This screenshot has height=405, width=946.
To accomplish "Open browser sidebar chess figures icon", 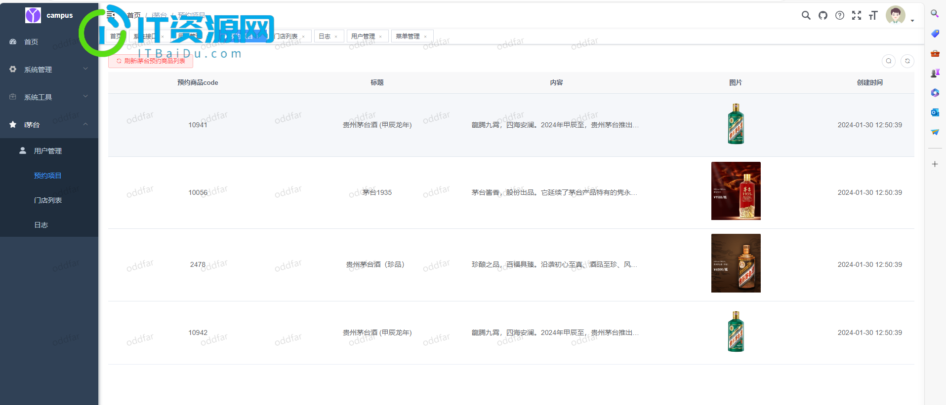I will point(935,73).
